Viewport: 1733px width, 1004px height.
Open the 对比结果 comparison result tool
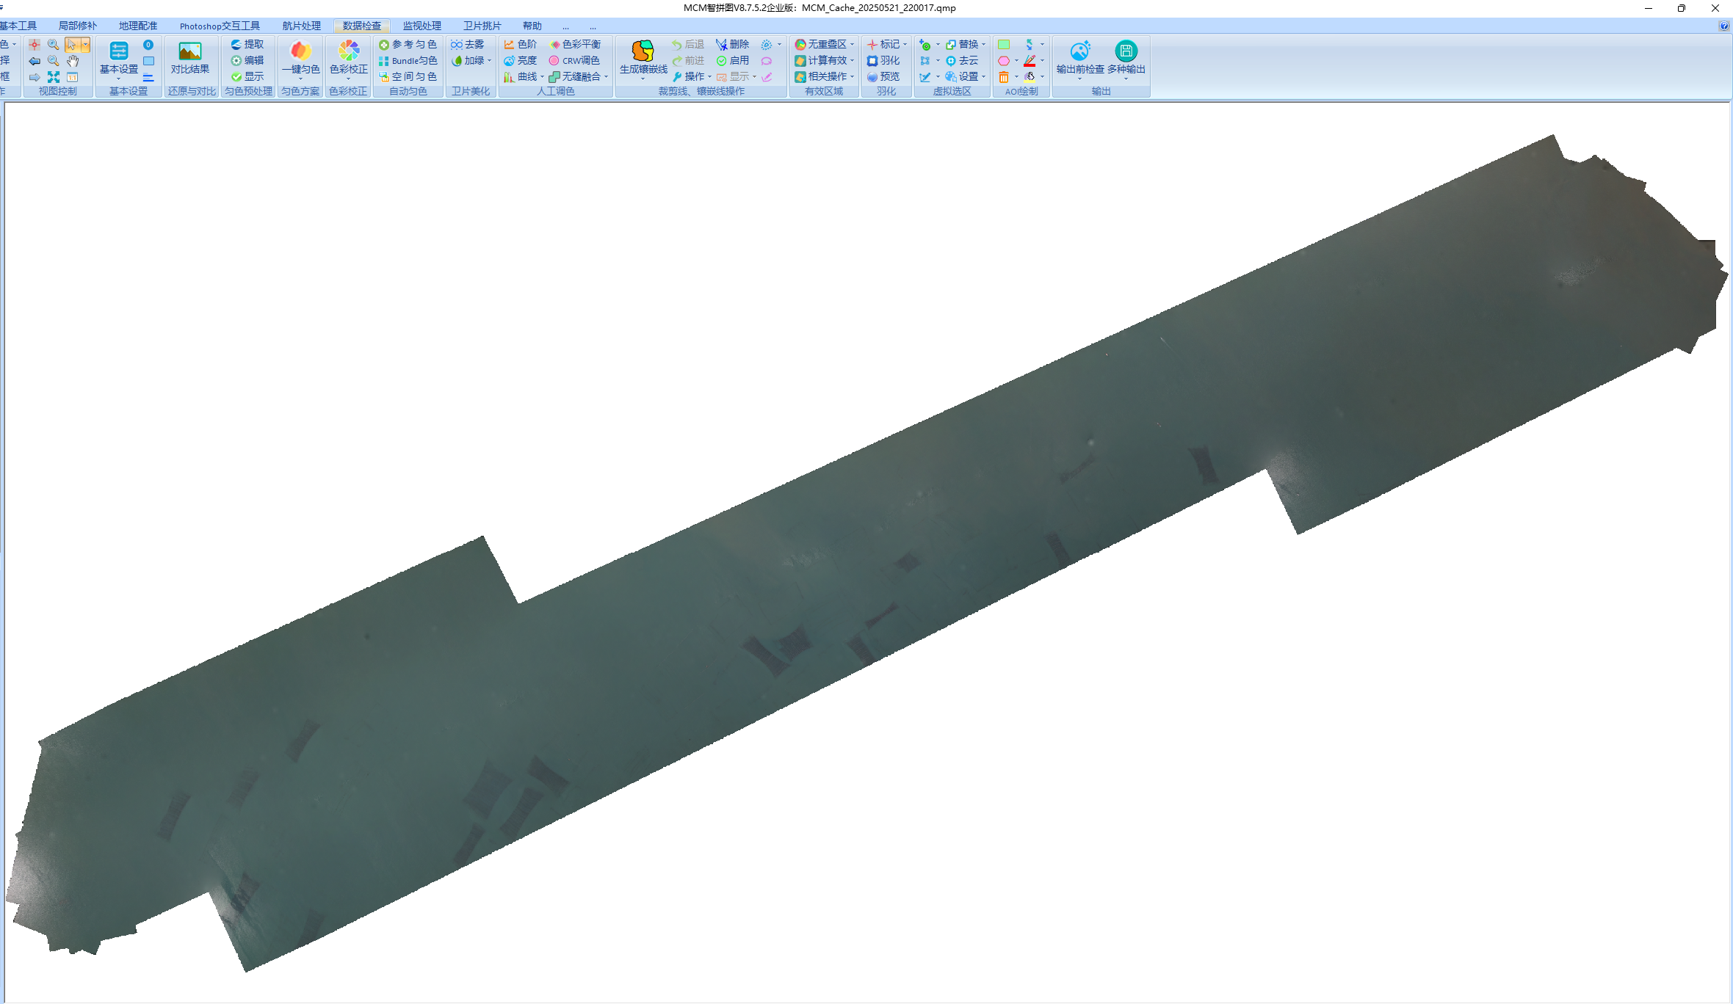pyautogui.click(x=189, y=52)
